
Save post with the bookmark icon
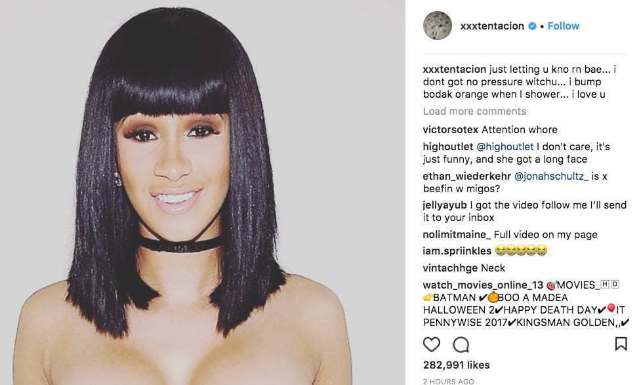(x=621, y=344)
